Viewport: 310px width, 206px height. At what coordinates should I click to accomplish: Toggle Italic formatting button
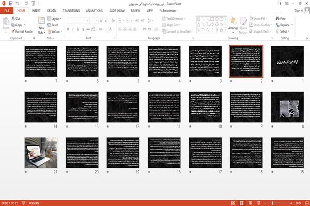click(x=73, y=29)
